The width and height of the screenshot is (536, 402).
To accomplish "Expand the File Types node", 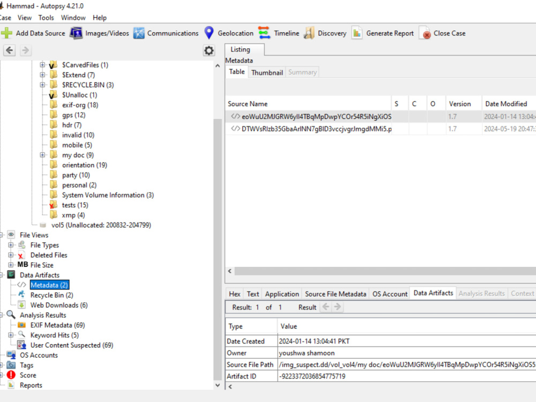I will [x=11, y=245].
